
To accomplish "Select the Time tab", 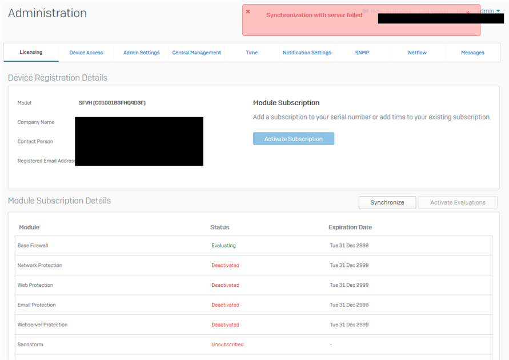I will 251,53.
